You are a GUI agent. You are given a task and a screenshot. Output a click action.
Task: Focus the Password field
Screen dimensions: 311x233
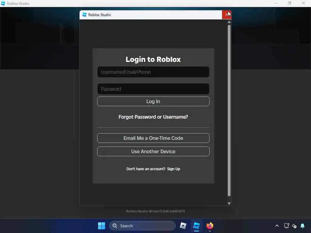point(153,89)
